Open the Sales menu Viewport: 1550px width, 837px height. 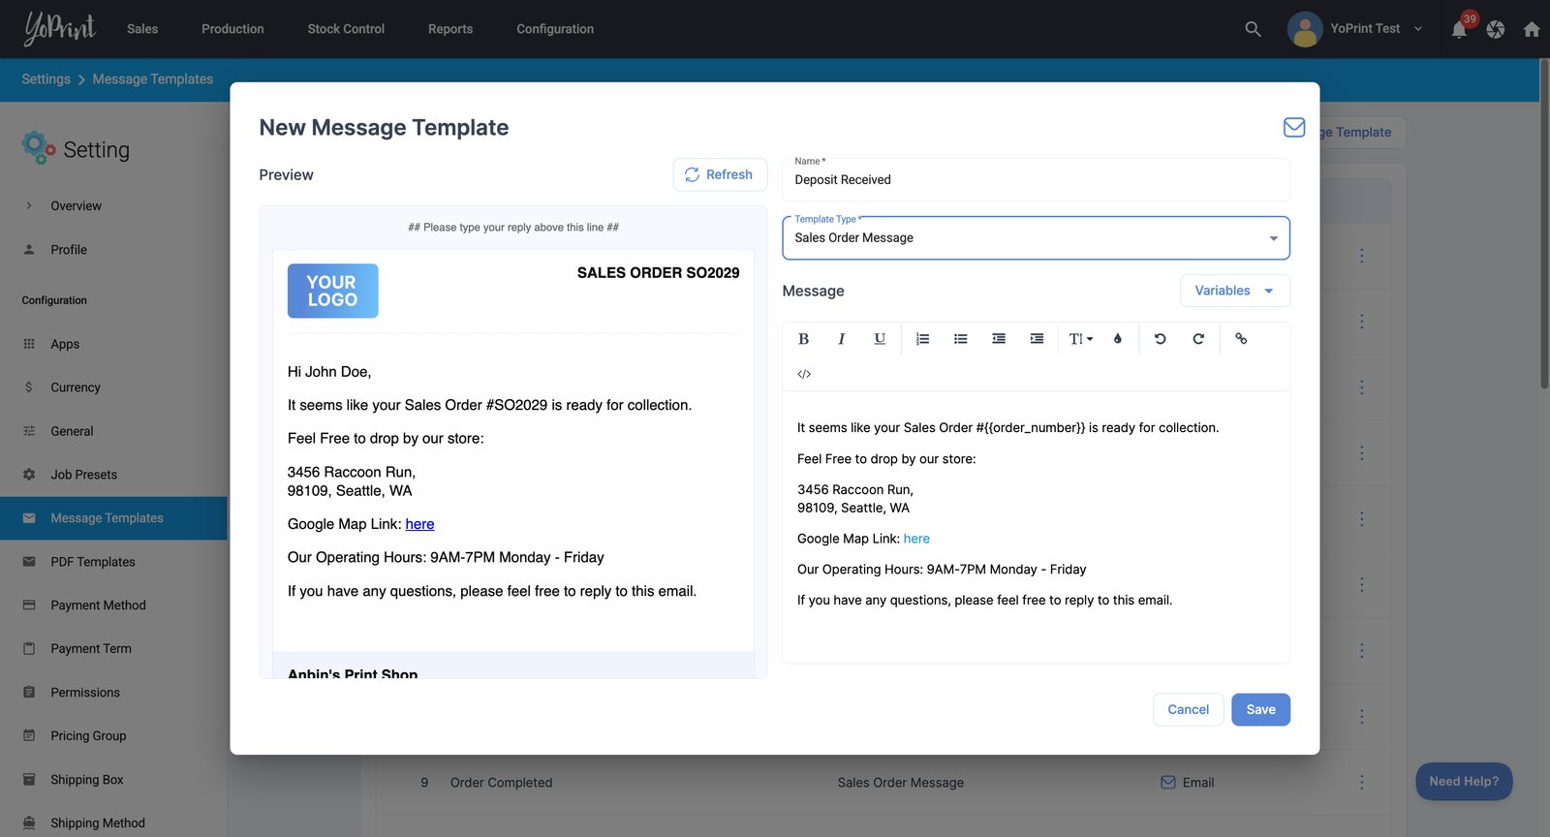[x=142, y=29]
